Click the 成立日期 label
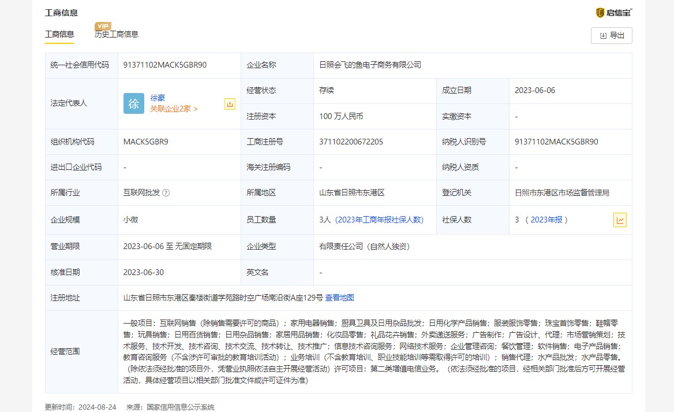This screenshot has width=674, height=412. click(456, 90)
